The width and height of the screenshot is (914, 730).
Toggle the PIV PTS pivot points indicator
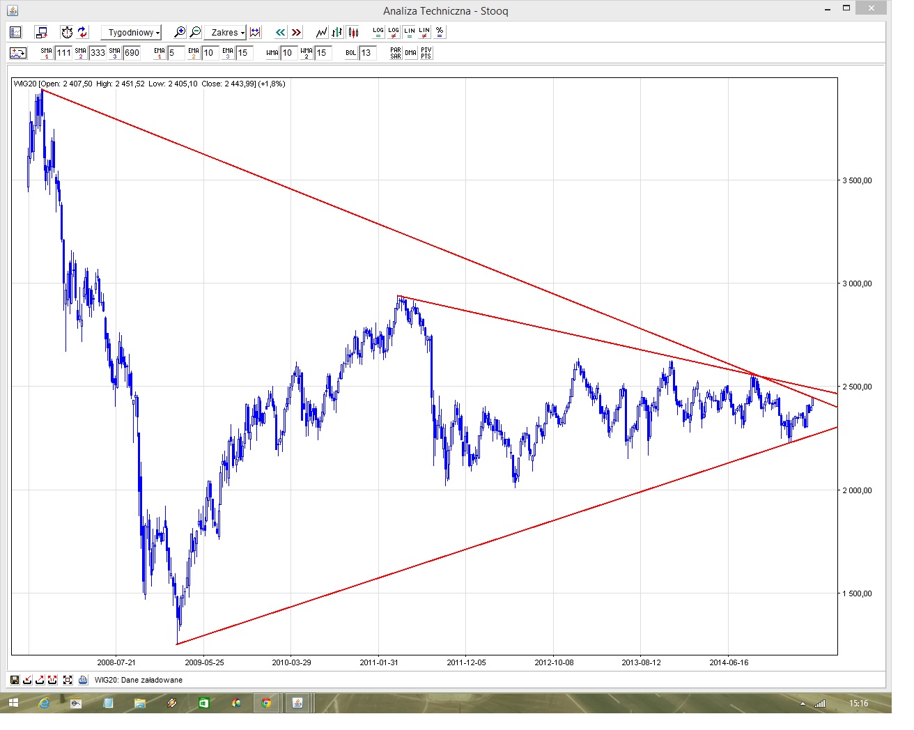point(426,53)
